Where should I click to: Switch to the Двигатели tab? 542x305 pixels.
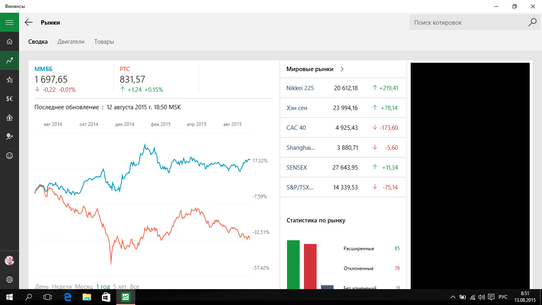pyautogui.click(x=71, y=42)
